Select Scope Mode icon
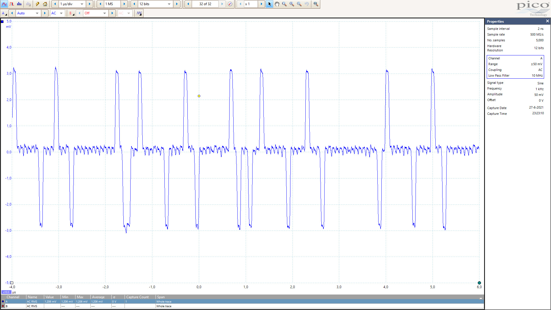This screenshot has height=310, width=551. (4, 4)
